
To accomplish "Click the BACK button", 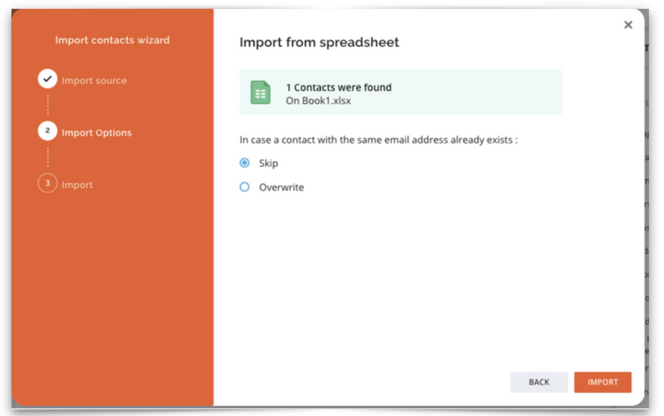I will [x=539, y=382].
